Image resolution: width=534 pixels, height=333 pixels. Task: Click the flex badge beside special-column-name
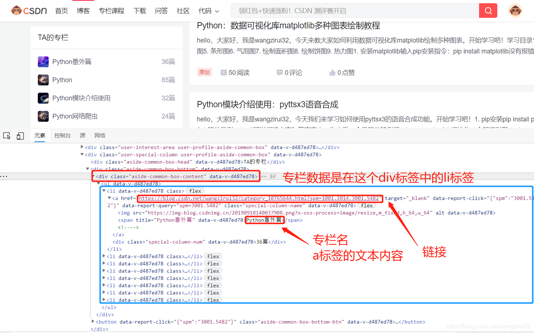pos(367,205)
